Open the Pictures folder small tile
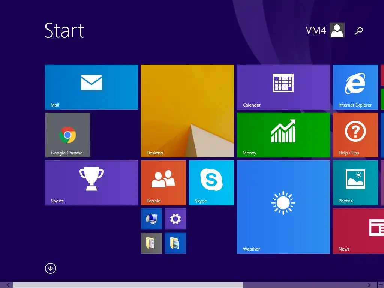Screen dimensions: 384x288 175,243
